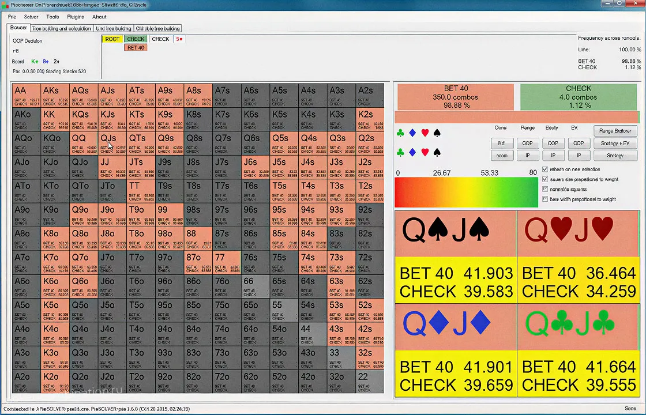
Task: Toggle the bars width proportional to weight checkbox
Action: pyautogui.click(x=546, y=199)
